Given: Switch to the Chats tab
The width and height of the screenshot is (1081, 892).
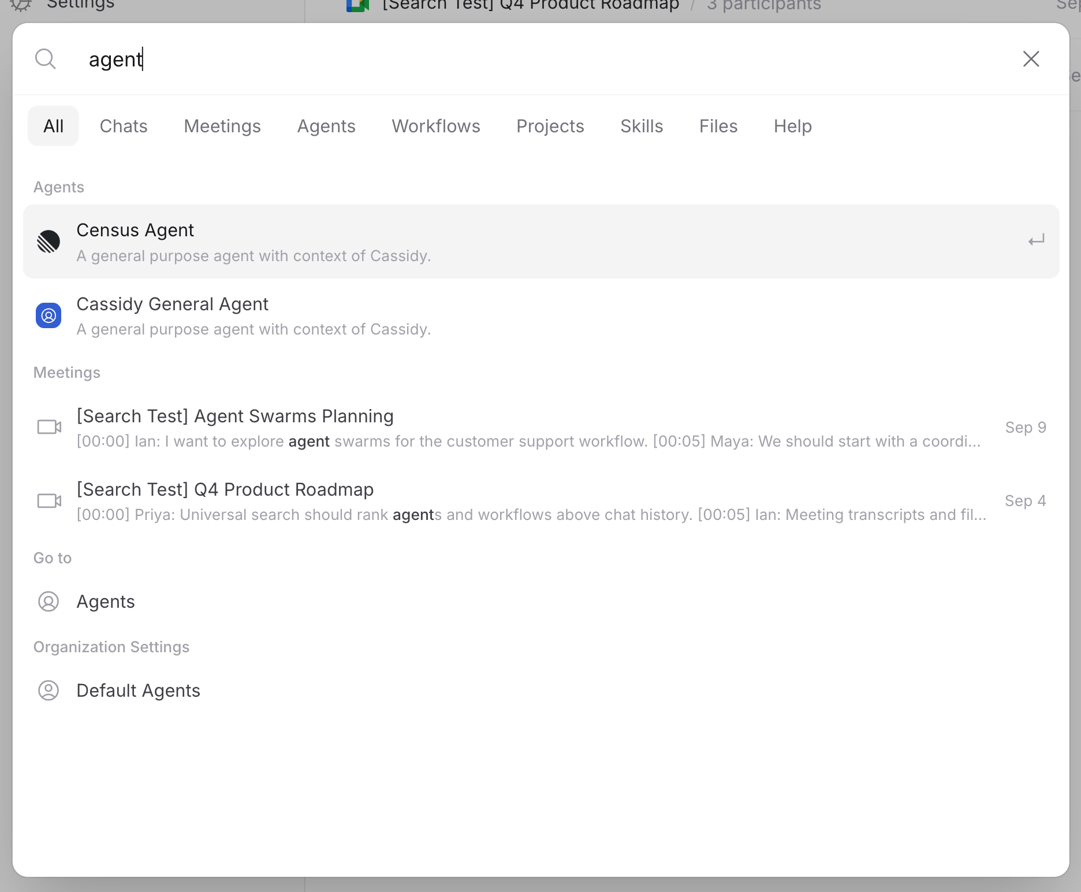Looking at the screenshot, I should [x=124, y=126].
